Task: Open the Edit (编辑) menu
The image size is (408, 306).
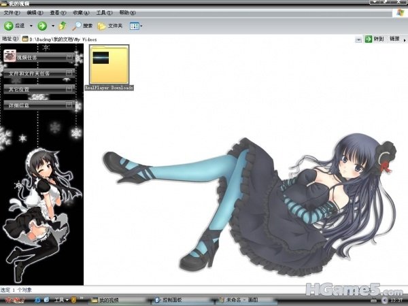Action: 35,12
